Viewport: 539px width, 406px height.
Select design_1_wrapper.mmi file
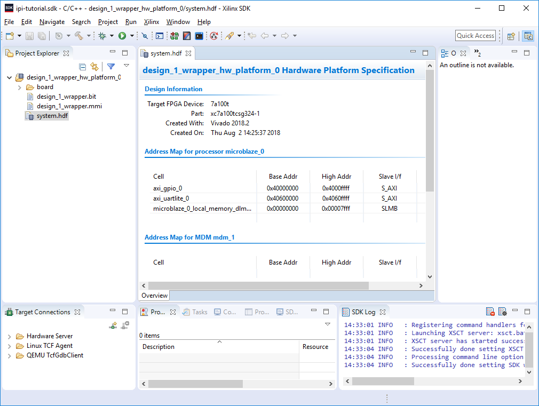click(69, 106)
